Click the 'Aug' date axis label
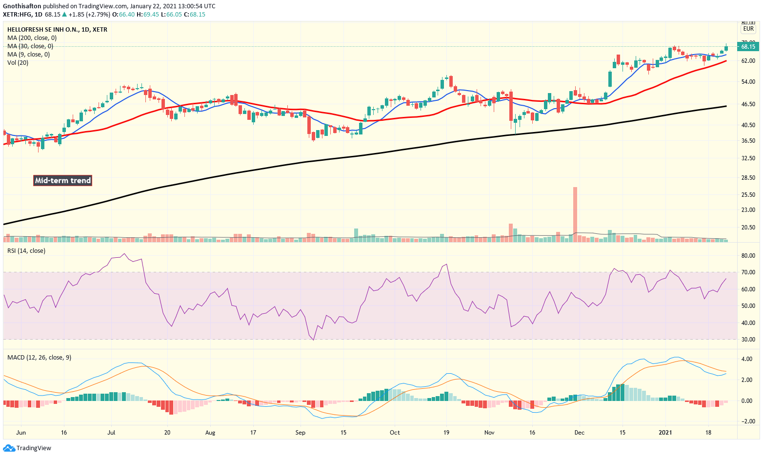The width and height of the screenshot is (763, 457). [210, 433]
